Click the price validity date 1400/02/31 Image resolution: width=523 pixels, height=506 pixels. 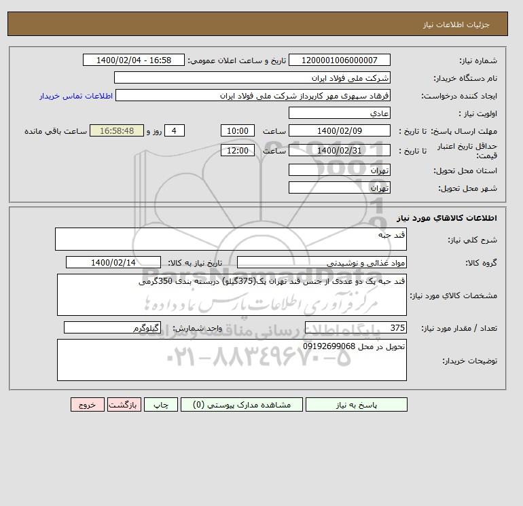(x=340, y=150)
